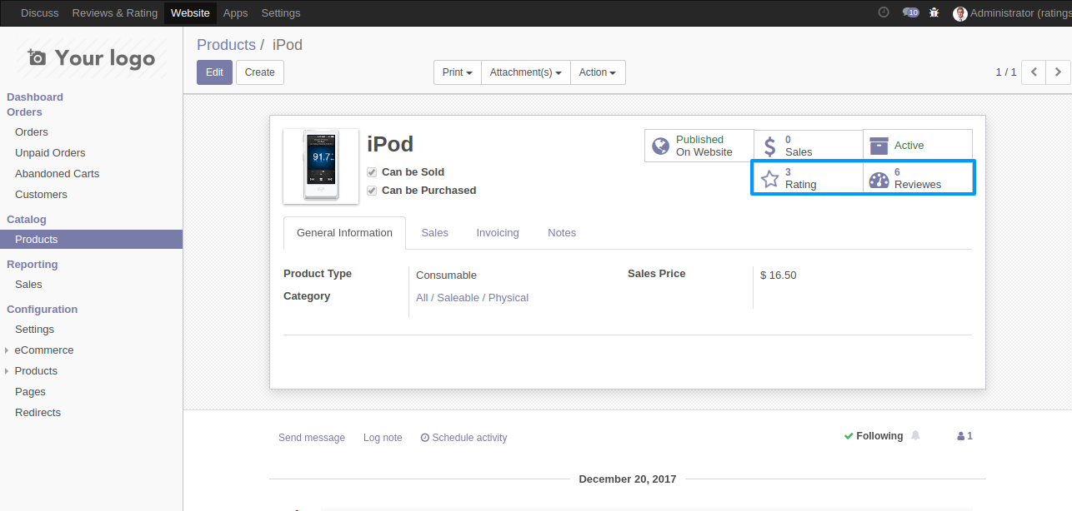
Task: Open Sales under Reporting in sidebar
Action: (28, 285)
